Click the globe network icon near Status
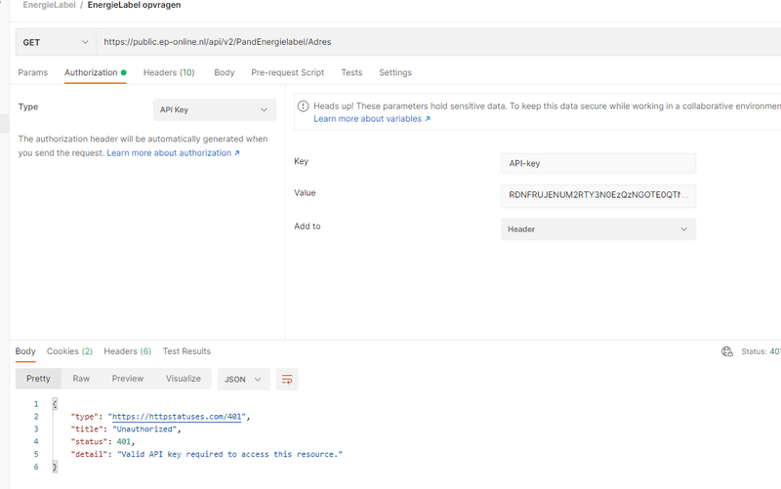This screenshot has width=781, height=489. 726,351
